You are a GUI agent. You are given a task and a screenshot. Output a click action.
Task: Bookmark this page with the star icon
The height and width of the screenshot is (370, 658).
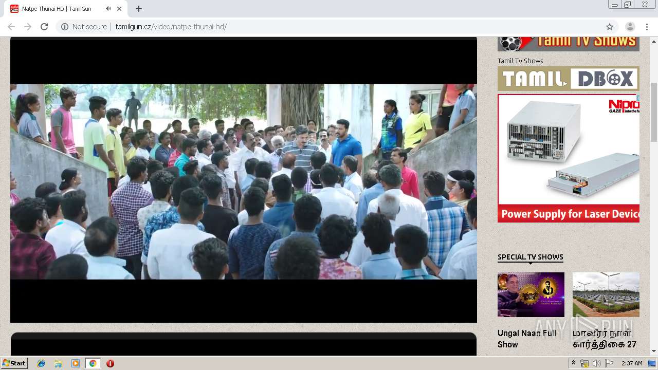pos(610,27)
